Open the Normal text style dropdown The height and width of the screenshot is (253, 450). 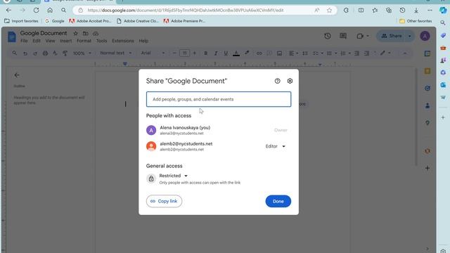115,53
